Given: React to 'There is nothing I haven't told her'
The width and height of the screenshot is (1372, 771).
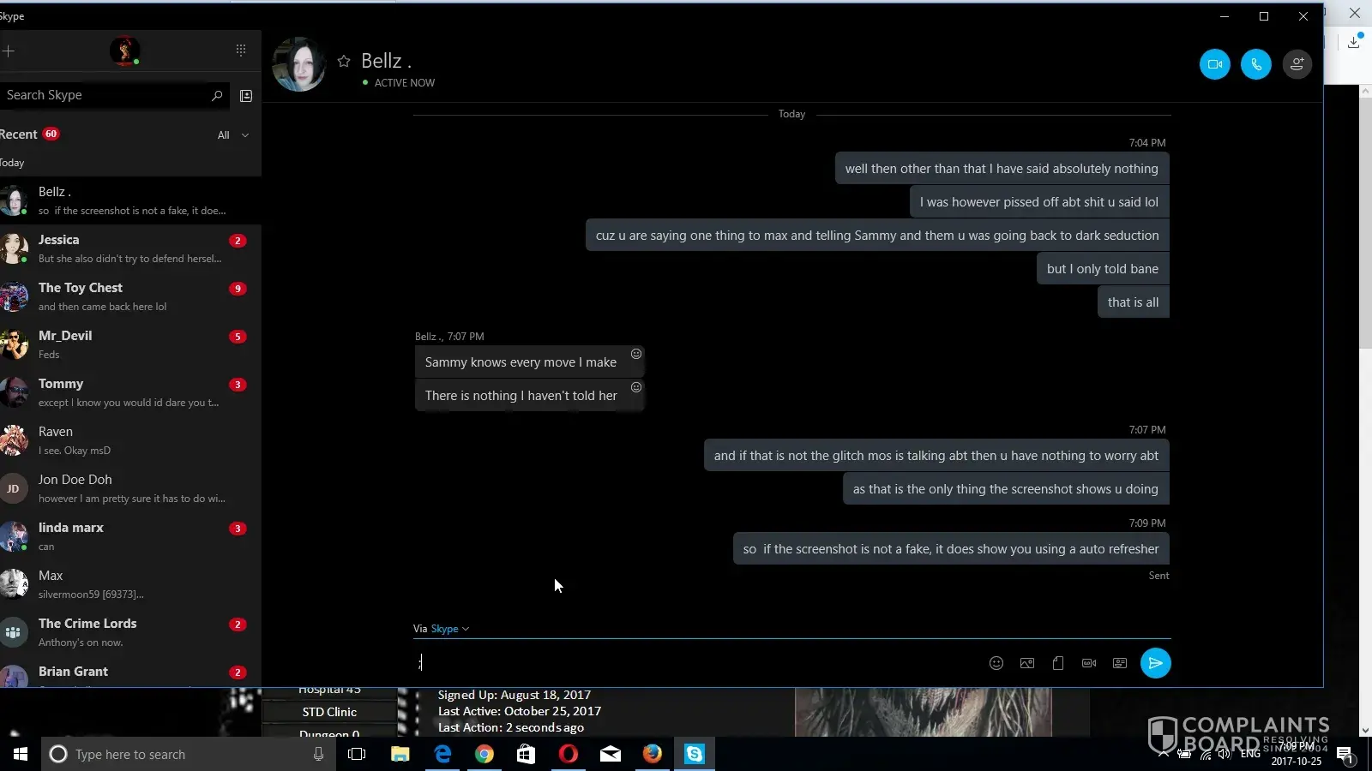Looking at the screenshot, I should [636, 387].
